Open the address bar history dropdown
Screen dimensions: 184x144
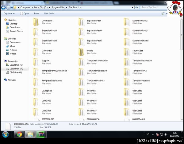pos(132,7)
